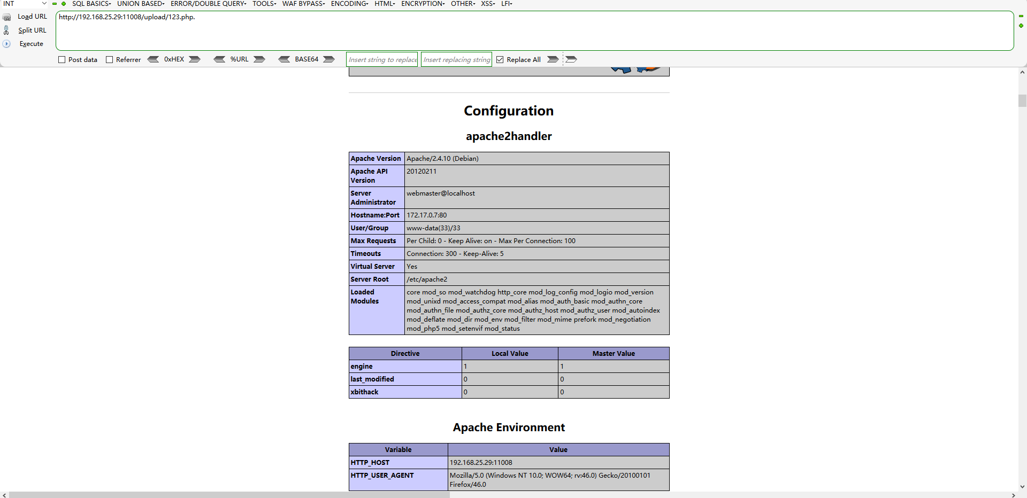
Task: Enable the Post data checkbox
Action: click(62, 60)
